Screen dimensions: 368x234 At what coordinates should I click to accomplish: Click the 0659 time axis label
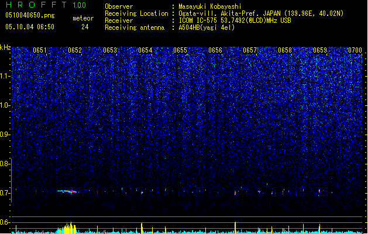click(x=320, y=50)
